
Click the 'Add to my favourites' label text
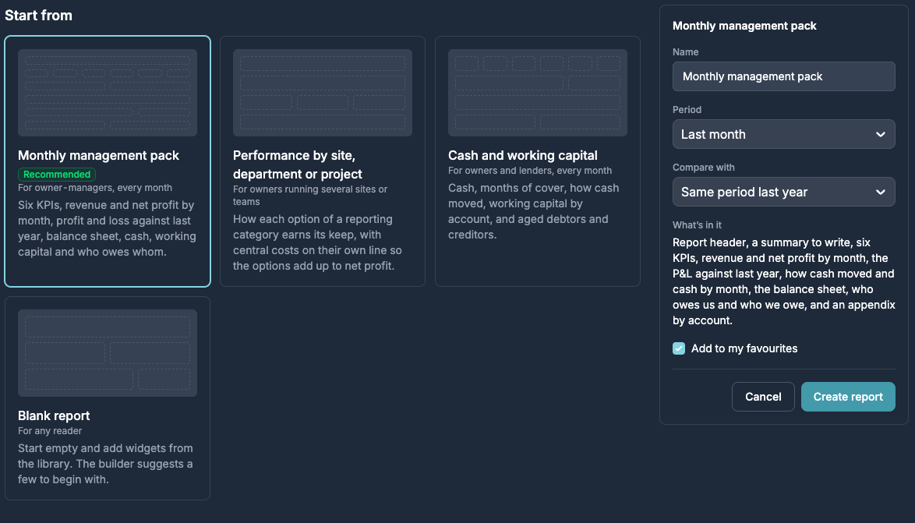(744, 348)
